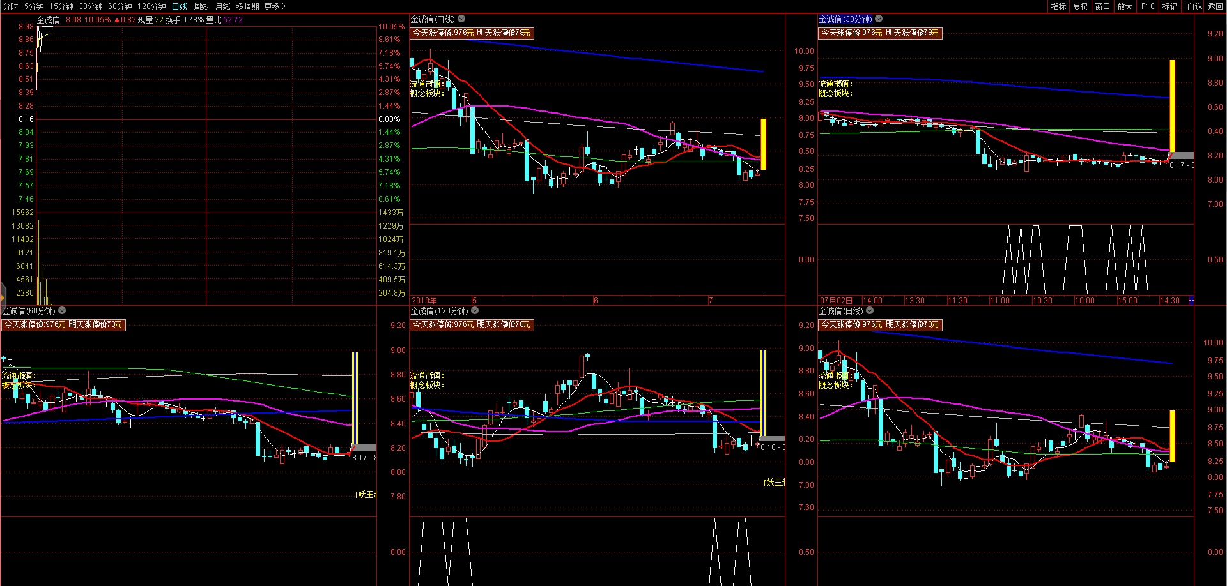
Task: Switch to the 周线 weekly tab
Action: click(201, 6)
